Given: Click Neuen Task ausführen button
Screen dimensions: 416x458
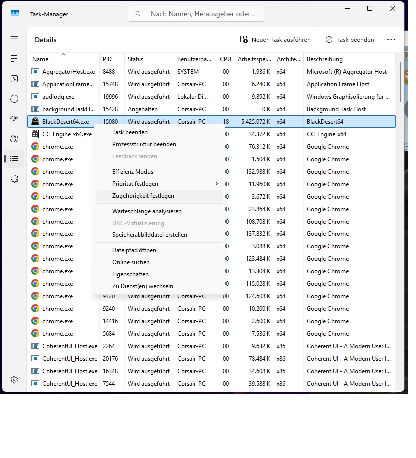Looking at the screenshot, I should point(275,40).
